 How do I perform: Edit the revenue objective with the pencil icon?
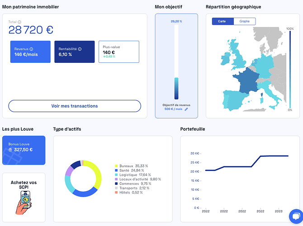(186, 109)
